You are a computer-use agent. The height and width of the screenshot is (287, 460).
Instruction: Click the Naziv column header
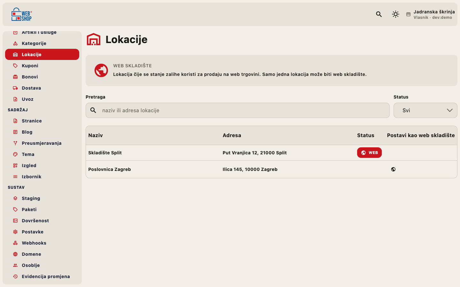(x=96, y=135)
